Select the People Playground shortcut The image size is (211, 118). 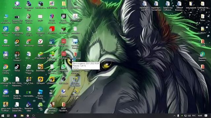64,19
